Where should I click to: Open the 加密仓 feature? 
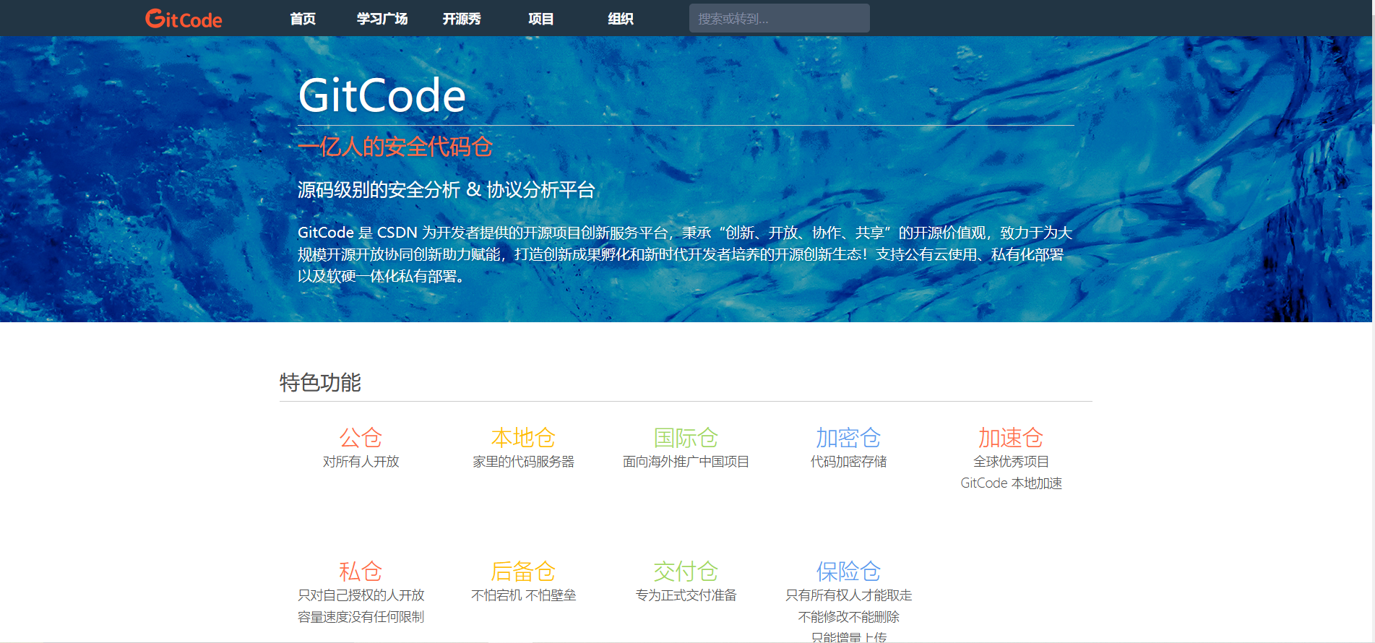pyautogui.click(x=848, y=438)
